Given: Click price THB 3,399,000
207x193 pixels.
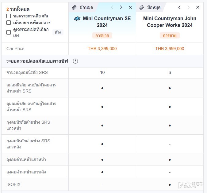Looking at the screenshot, I should click(102, 49).
